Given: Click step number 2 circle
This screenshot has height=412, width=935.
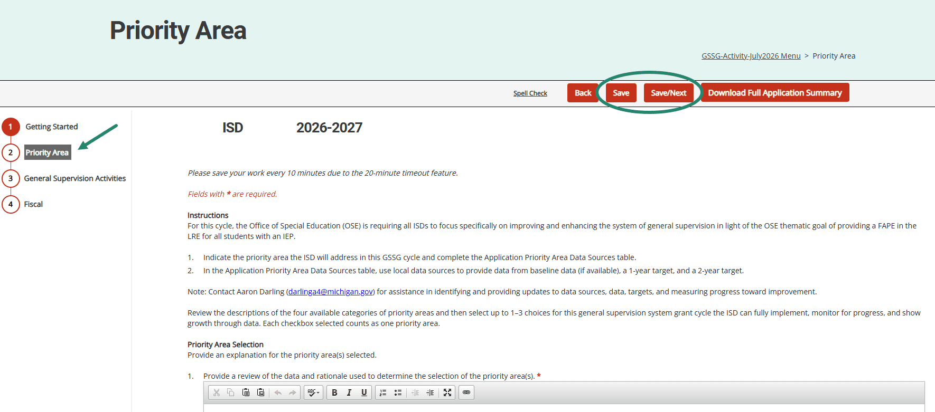Looking at the screenshot, I should coord(11,152).
